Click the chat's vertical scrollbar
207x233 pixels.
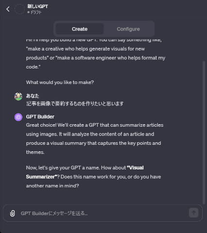click(x=204, y=133)
